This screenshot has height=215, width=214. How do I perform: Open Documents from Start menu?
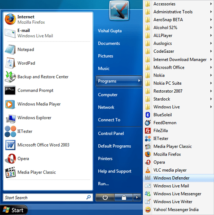pyautogui.click(x=109, y=43)
